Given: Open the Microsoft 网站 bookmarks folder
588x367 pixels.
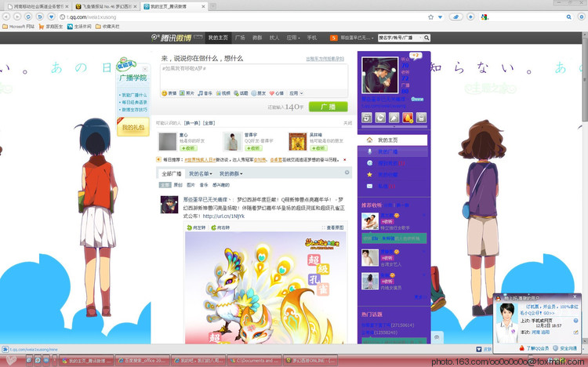Looking at the screenshot, I should point(18,27).
